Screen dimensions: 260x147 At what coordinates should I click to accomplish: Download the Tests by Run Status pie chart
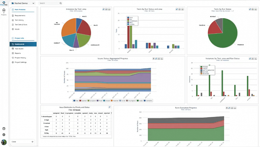pyautogui.click(x=256, y=9)
